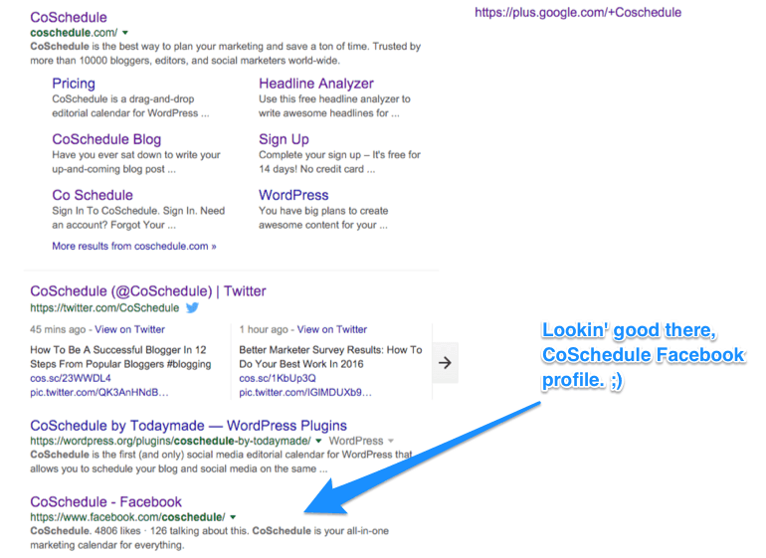Click the facebook.com/coschedule URL text
This screenshot has width=766, height=558.
click(128, 517)
